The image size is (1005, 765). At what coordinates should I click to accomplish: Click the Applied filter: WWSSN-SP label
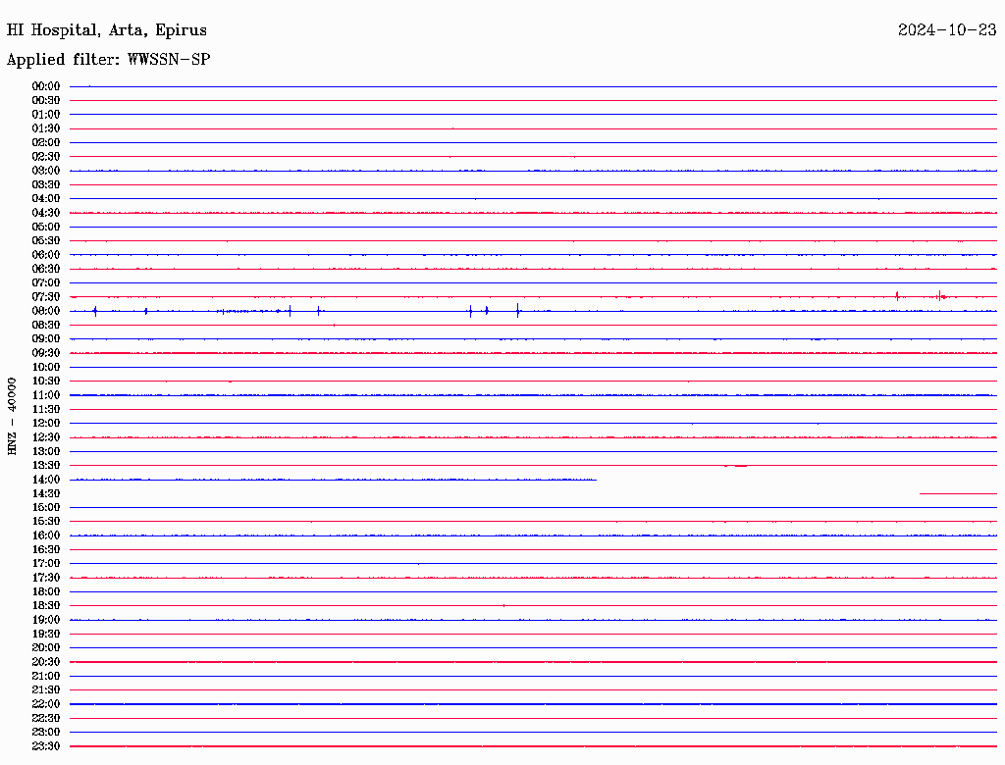tap(108, 60)
